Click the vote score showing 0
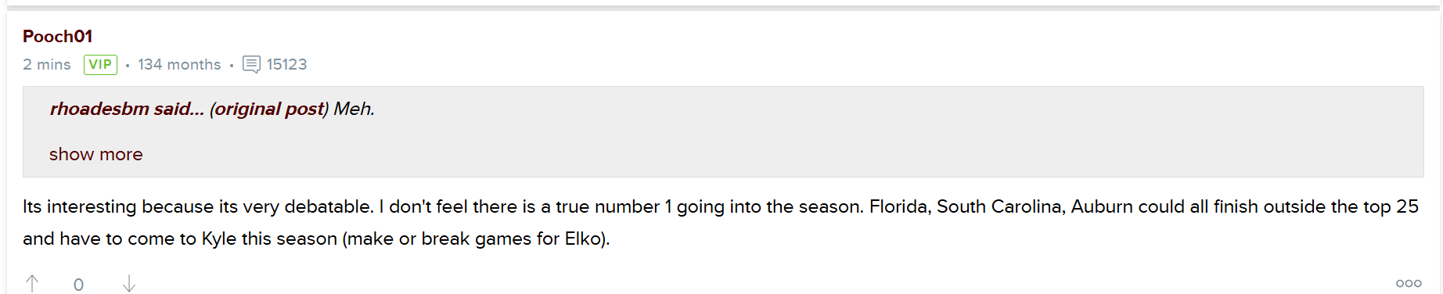 (x=78, y=285)
